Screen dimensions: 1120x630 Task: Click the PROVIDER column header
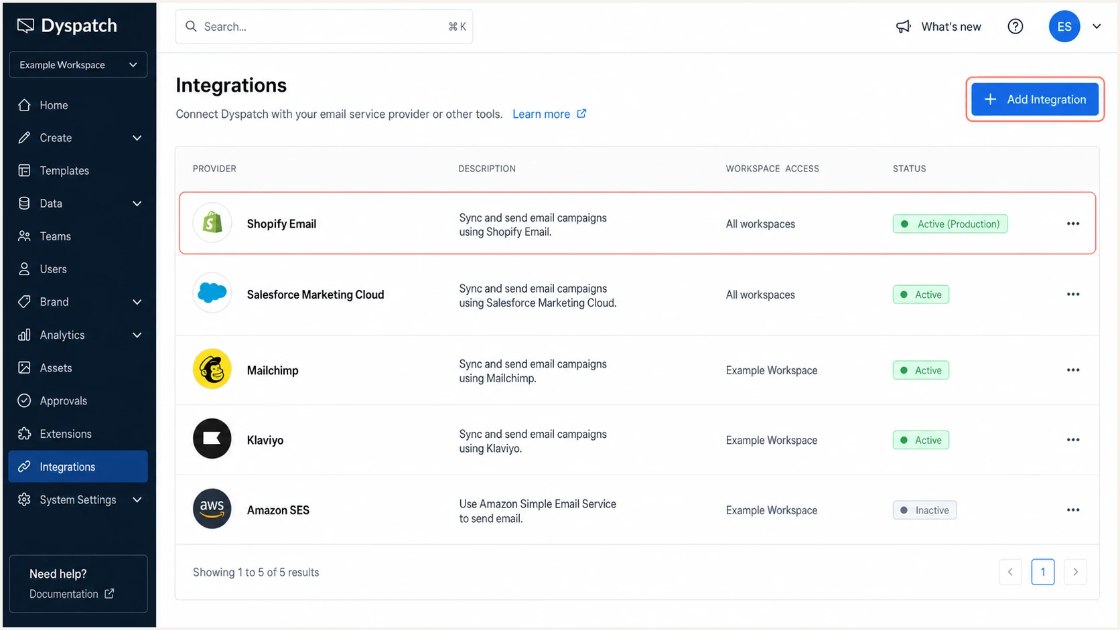point(214,169)
